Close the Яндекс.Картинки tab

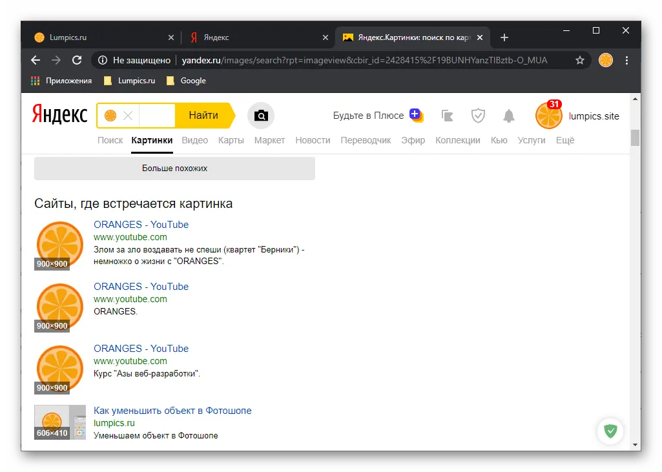[480, 37]
